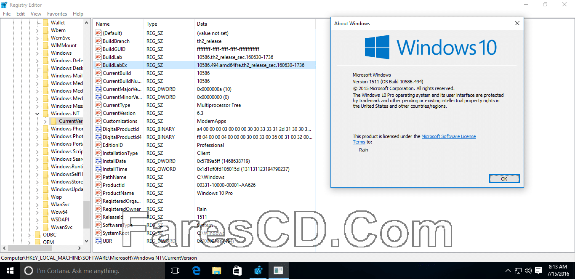Expand the WlanSvc tree node
The image size is (575, 279).
37,205
